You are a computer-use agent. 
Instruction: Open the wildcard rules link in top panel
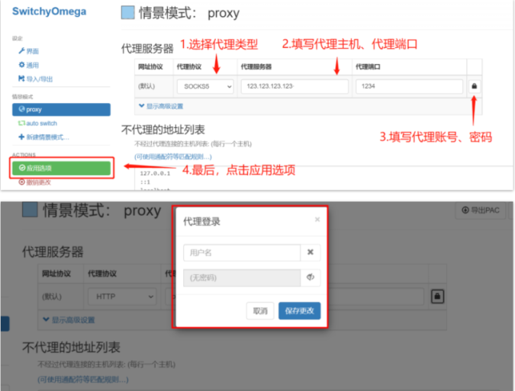tap(173, 156)
